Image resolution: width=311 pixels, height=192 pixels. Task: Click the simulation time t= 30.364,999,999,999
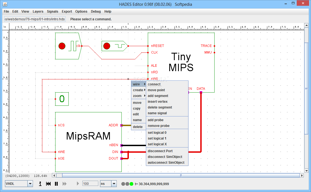[152, 184]
